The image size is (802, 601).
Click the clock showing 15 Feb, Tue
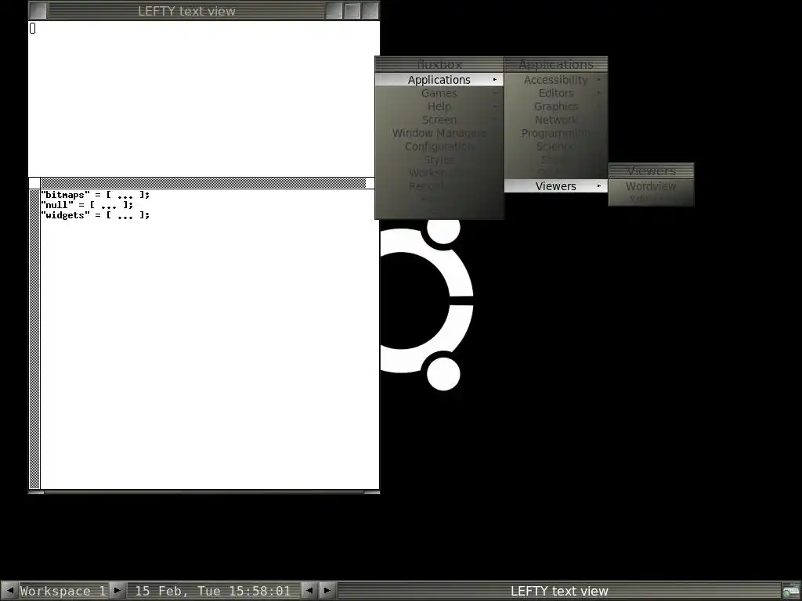click(x=213, y=591)
